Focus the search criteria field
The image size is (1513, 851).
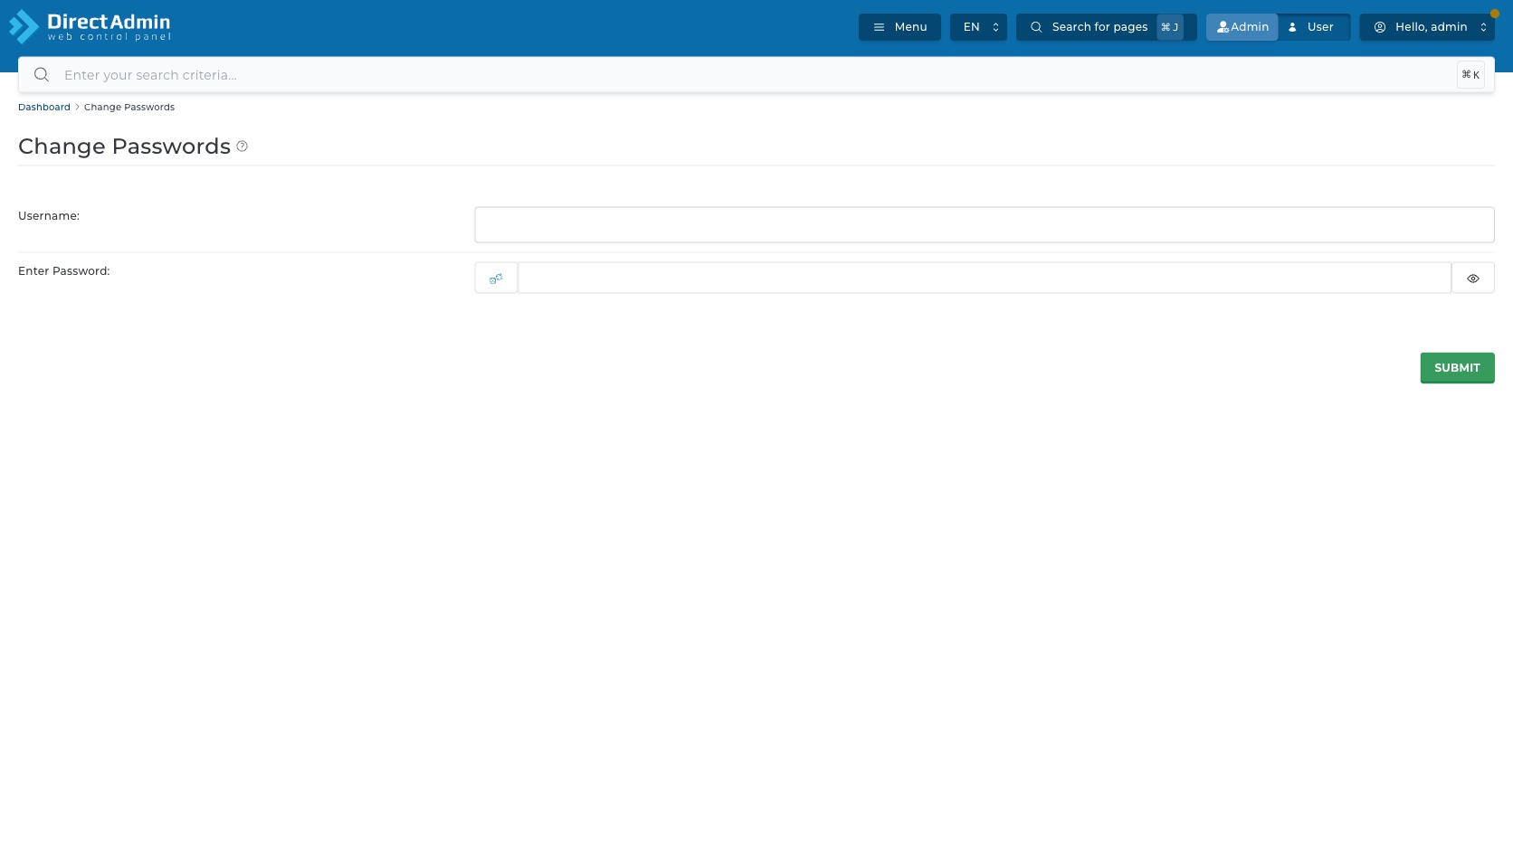[756, 75]
